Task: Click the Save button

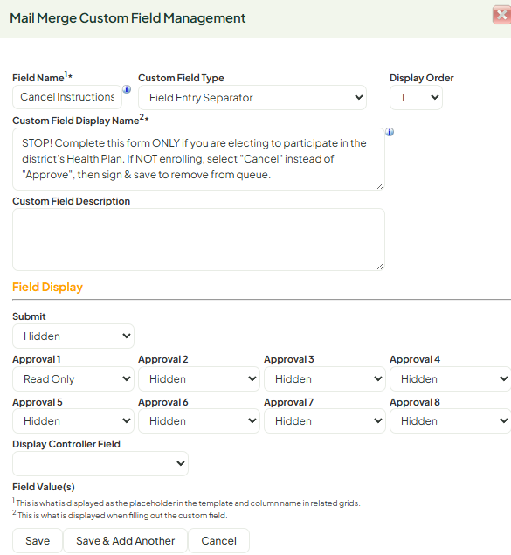Action: 38,540
